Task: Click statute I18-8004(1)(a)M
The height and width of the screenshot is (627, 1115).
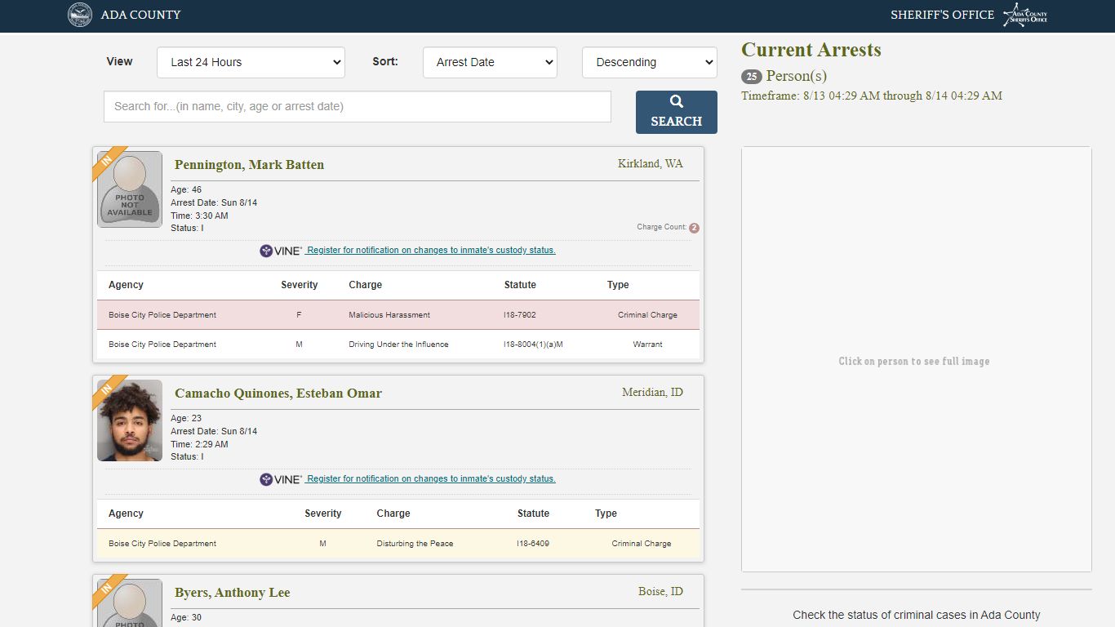Action: (x=533, y=345)
